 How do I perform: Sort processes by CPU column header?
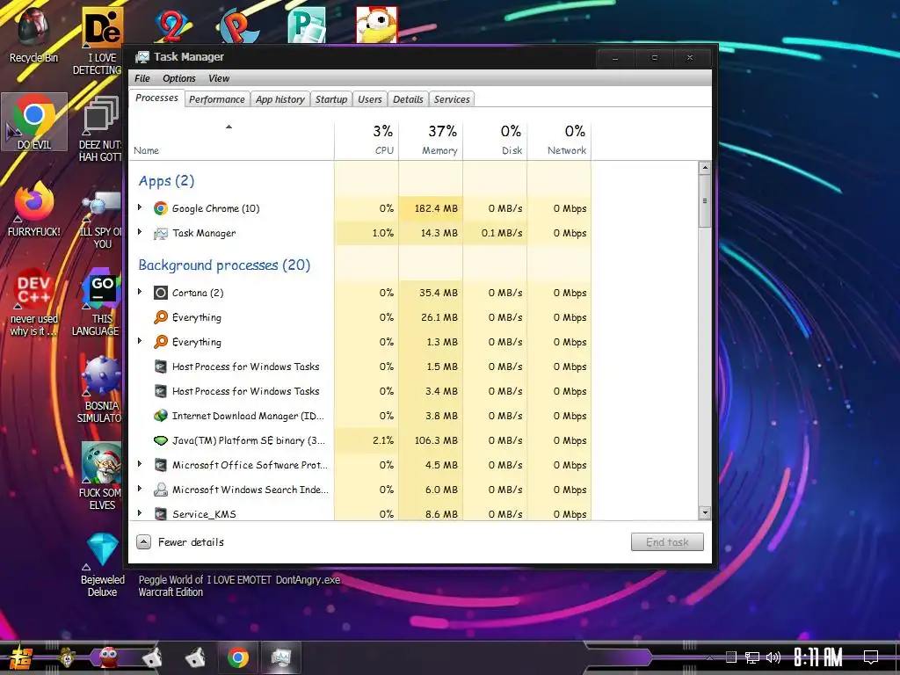(367, 140)
